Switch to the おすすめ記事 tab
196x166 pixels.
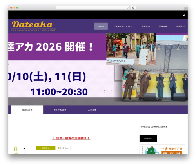(60, 109)
